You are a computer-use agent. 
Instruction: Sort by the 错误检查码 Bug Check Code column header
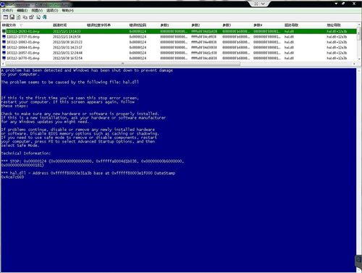[144, 25]
